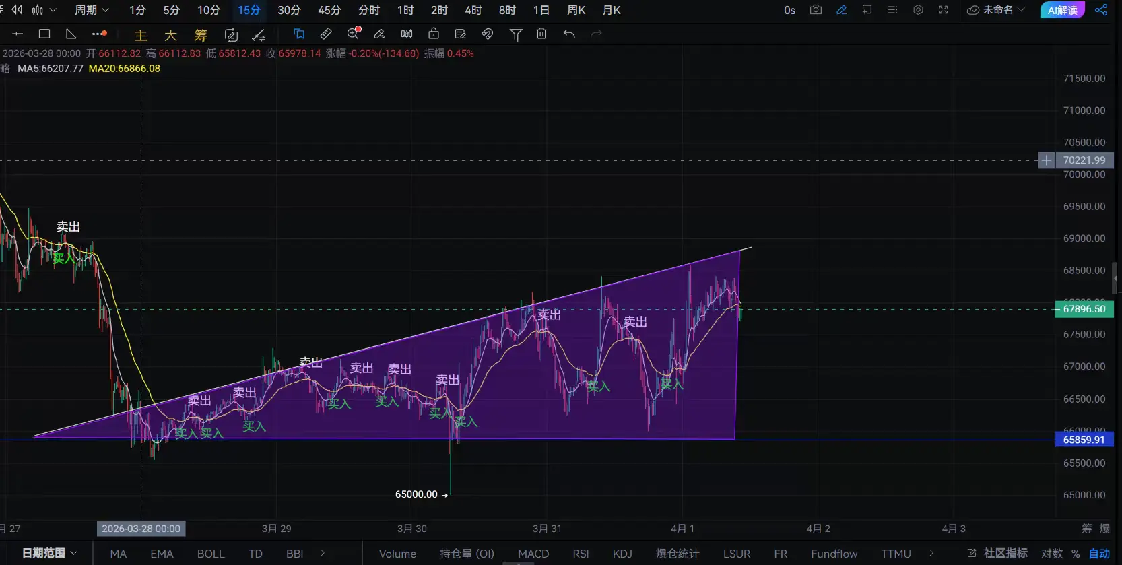Enter fullscreen chart mode
Image resolution: width=1122 pixels, height=565 pixels.
pos(944,10)
